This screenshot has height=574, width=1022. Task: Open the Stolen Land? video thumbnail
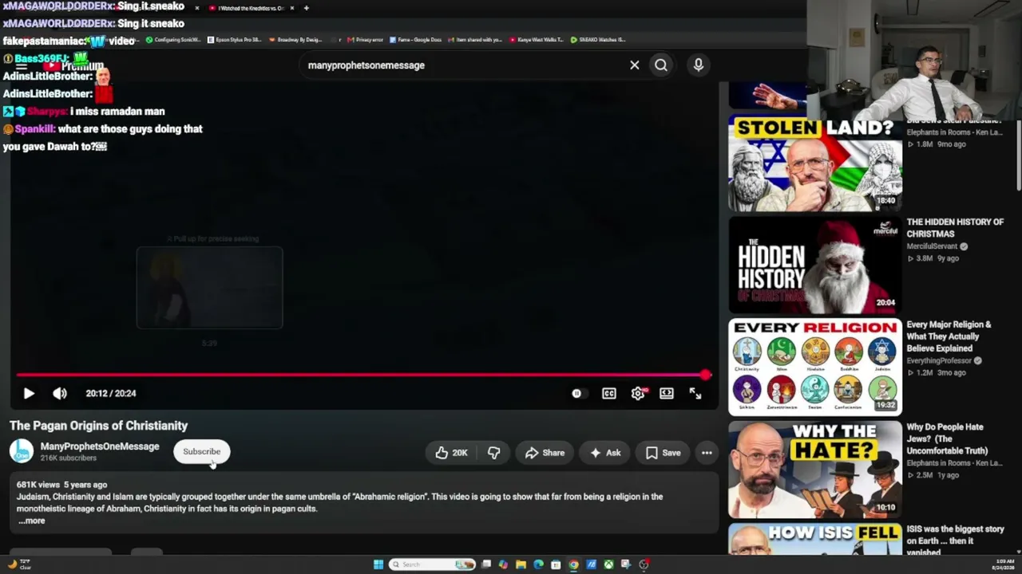[x=815, y=163]
